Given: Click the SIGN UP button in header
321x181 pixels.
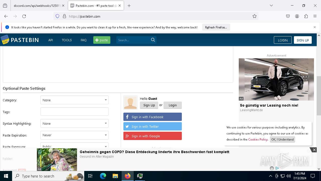Looking at the screenshot, I should [x=303, y=40].
